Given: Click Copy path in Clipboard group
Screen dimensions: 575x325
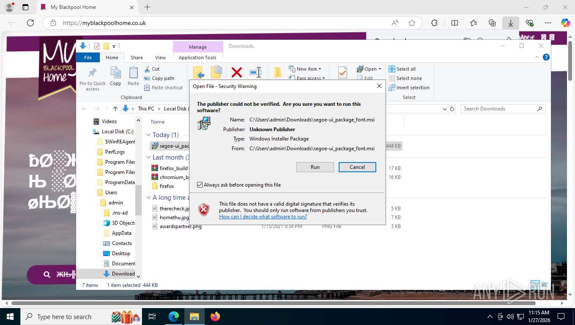Looking at the screenshot, I should [159, 78].
